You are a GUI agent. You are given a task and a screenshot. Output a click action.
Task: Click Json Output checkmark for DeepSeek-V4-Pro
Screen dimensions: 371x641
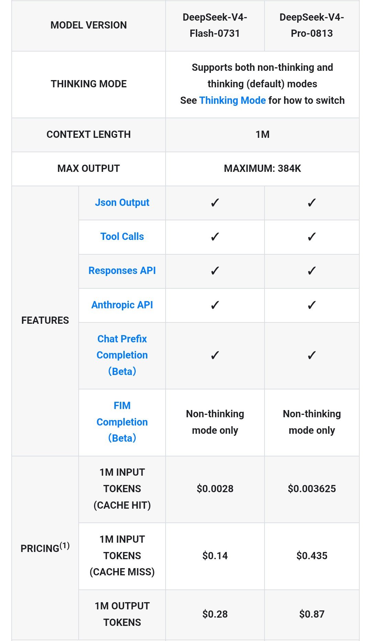pos(312,203)
